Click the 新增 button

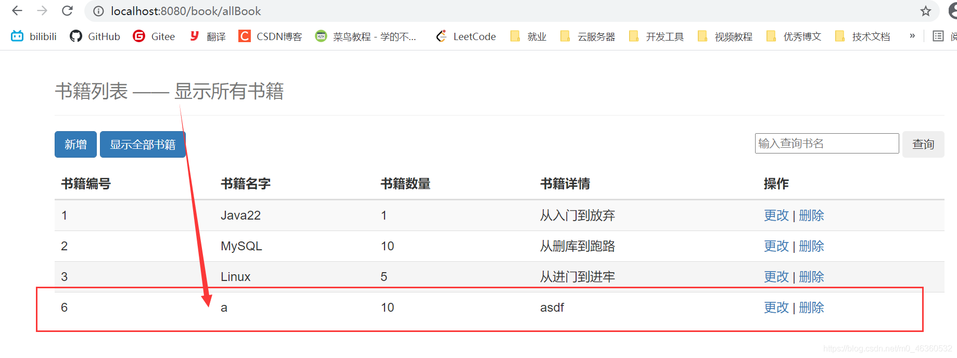(x=75, y=144)
